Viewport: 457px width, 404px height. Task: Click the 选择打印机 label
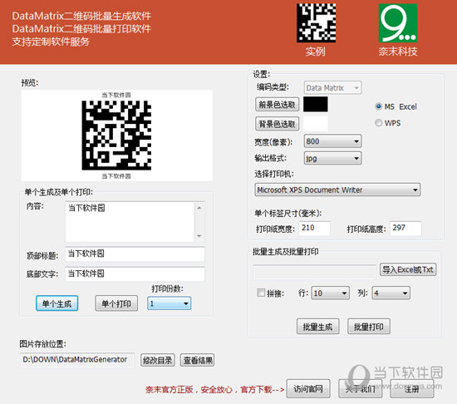pyautogui.click(x=274, y=174)
